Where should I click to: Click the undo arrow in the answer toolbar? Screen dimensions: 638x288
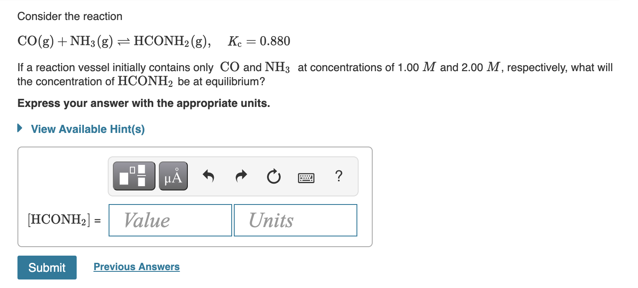[x=208, y=176]
